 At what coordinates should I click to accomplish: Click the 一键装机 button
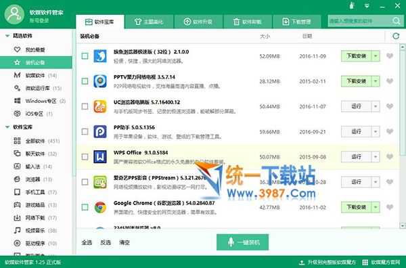242,242
